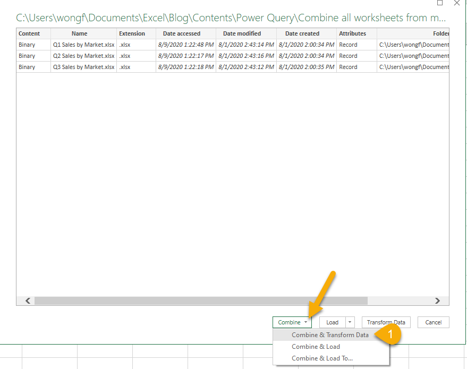Select Q1 Sales by Market.xlsx row
Screen dimensions: 467x369
[x=83, y=45]
